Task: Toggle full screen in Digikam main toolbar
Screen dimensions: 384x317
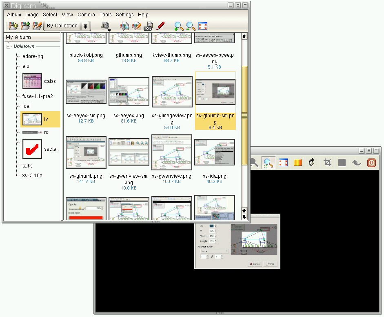Action: [203, 26]
